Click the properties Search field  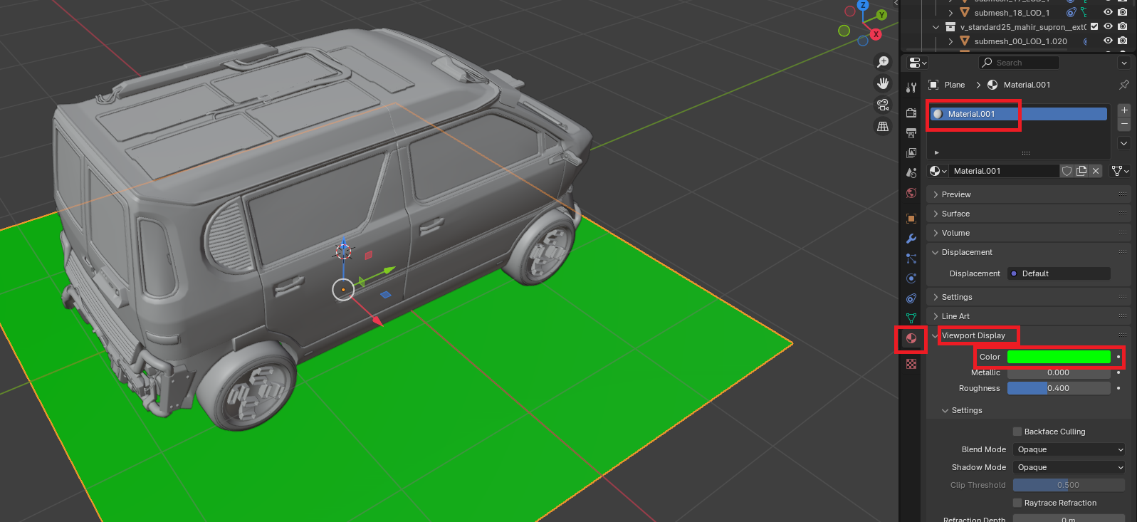1019,63
